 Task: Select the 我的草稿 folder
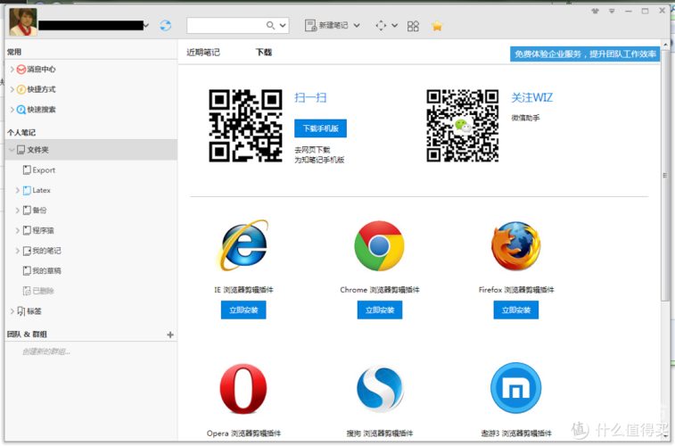pyautogui.click(x=46, y=270)
